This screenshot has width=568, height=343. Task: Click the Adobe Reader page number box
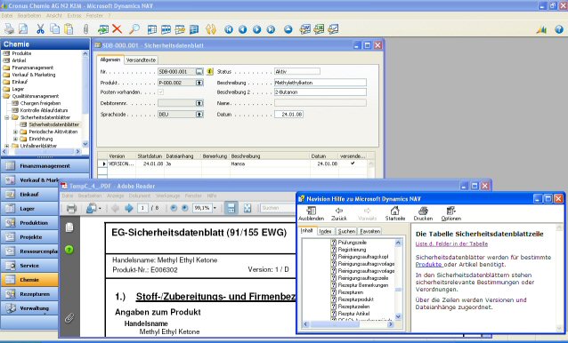pyautogui.click(x=142, y=208)
